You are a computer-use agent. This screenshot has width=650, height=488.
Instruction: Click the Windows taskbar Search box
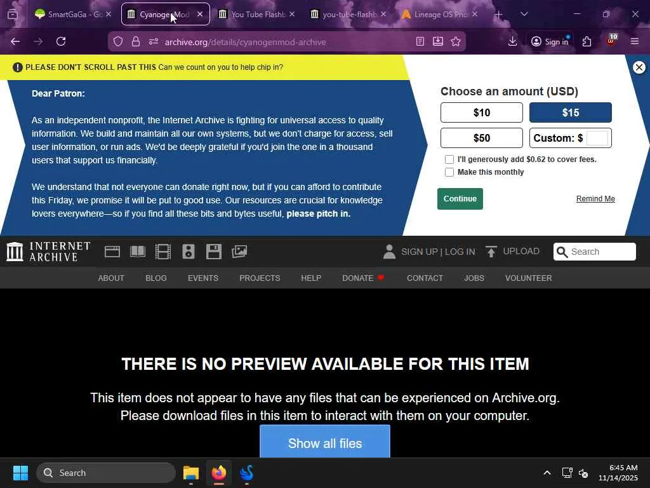(x=106, y=473)
